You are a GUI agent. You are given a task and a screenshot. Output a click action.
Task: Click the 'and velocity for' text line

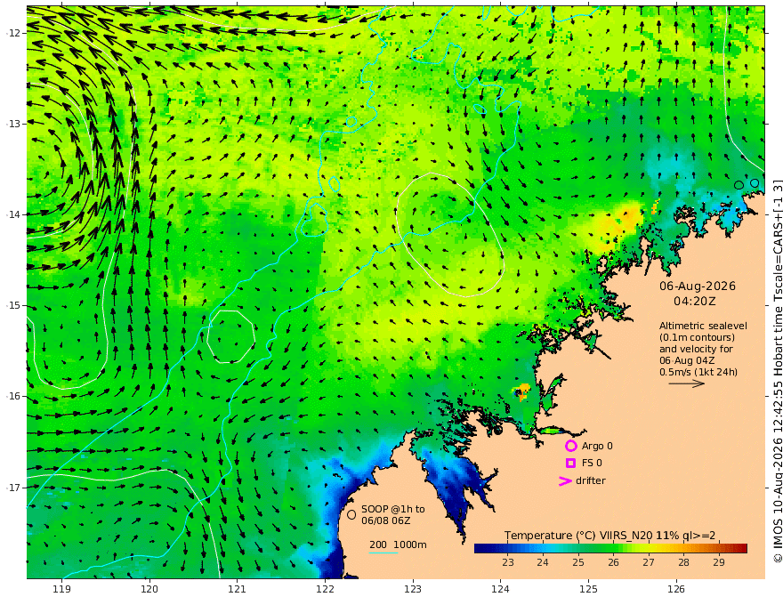tap(696, 349)
